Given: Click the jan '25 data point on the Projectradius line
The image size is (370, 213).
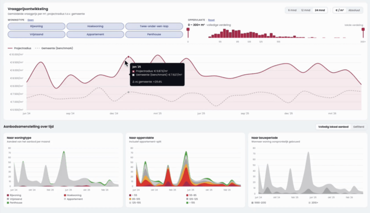Looking at the screenshot, I should click(x=128, y=57).
